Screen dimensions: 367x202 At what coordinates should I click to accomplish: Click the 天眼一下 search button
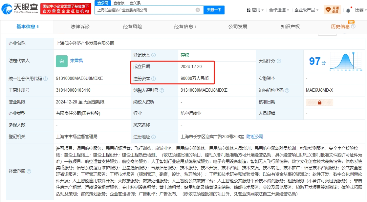click(214, 10)
